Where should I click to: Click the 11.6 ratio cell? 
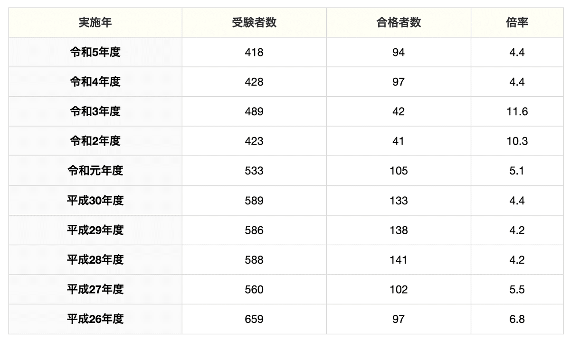point(516,111)
